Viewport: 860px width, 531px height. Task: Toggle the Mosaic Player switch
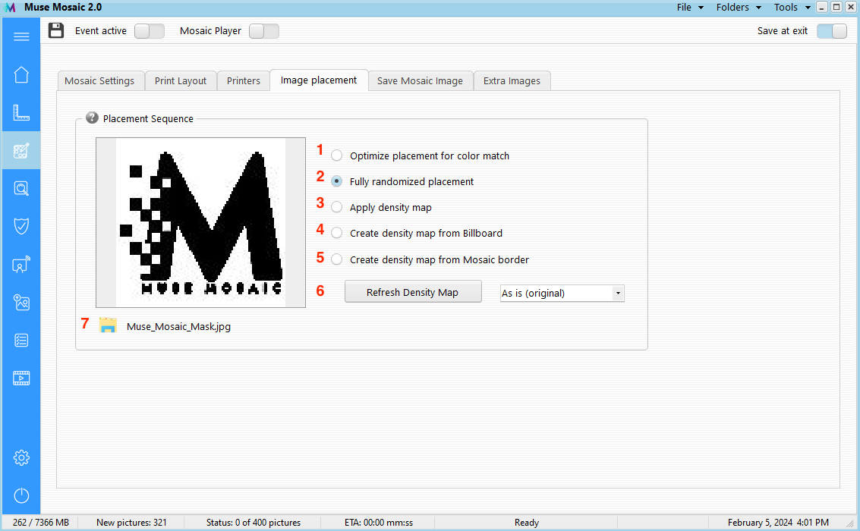pos(264,31)
